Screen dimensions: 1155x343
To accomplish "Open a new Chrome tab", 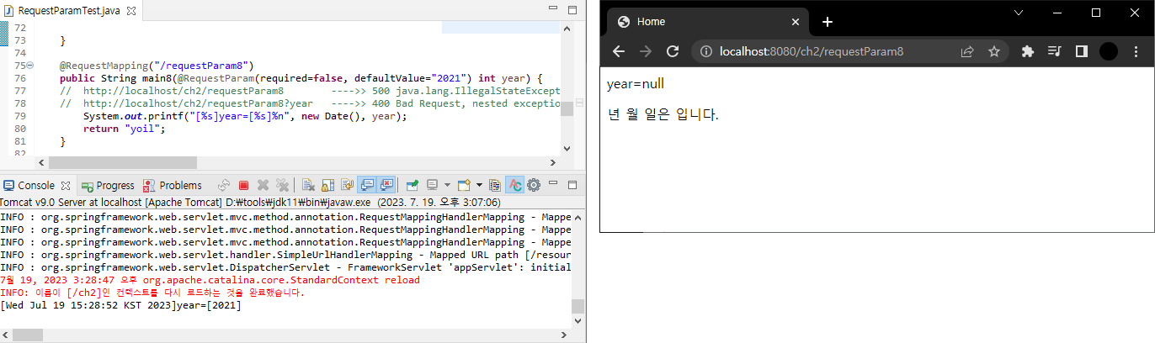I will tap(828, 22).
